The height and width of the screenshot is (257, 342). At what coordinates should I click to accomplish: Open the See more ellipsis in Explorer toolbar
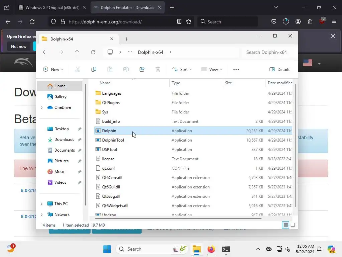click(236, 70)
